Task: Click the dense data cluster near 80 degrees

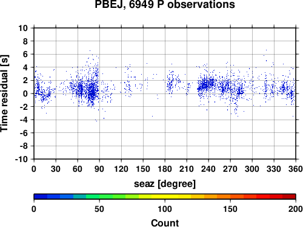Action: [x=92, y=92]
